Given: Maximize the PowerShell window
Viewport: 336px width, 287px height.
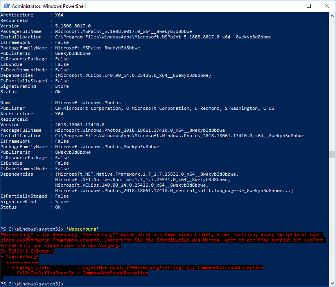Looking at the screenshot, I should pos(309,6).
